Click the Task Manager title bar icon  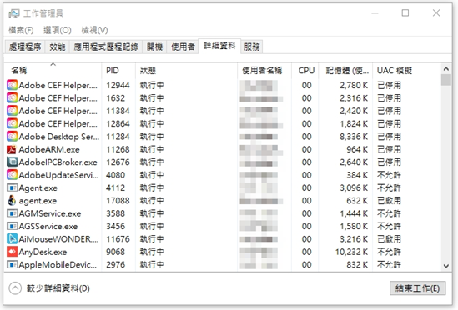[13, 13]
